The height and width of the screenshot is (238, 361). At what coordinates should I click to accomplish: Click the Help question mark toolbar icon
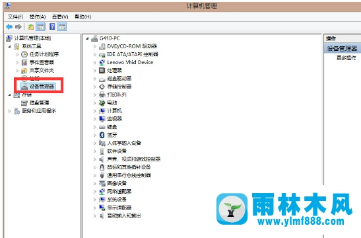pyautogui.click(x=52, y=26)
